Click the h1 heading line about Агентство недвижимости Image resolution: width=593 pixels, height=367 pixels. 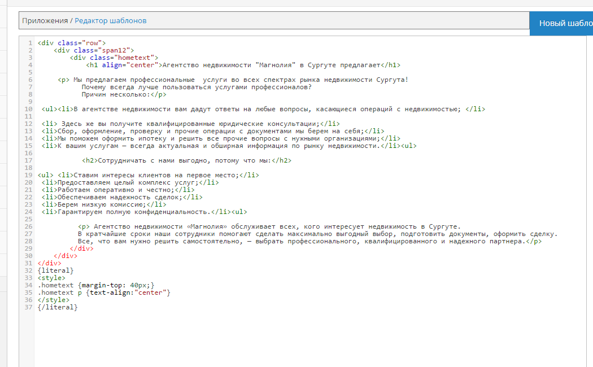(243, 65)
